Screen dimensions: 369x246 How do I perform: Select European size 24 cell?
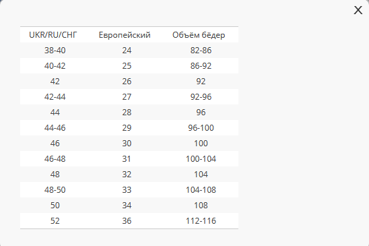[127, 50]
